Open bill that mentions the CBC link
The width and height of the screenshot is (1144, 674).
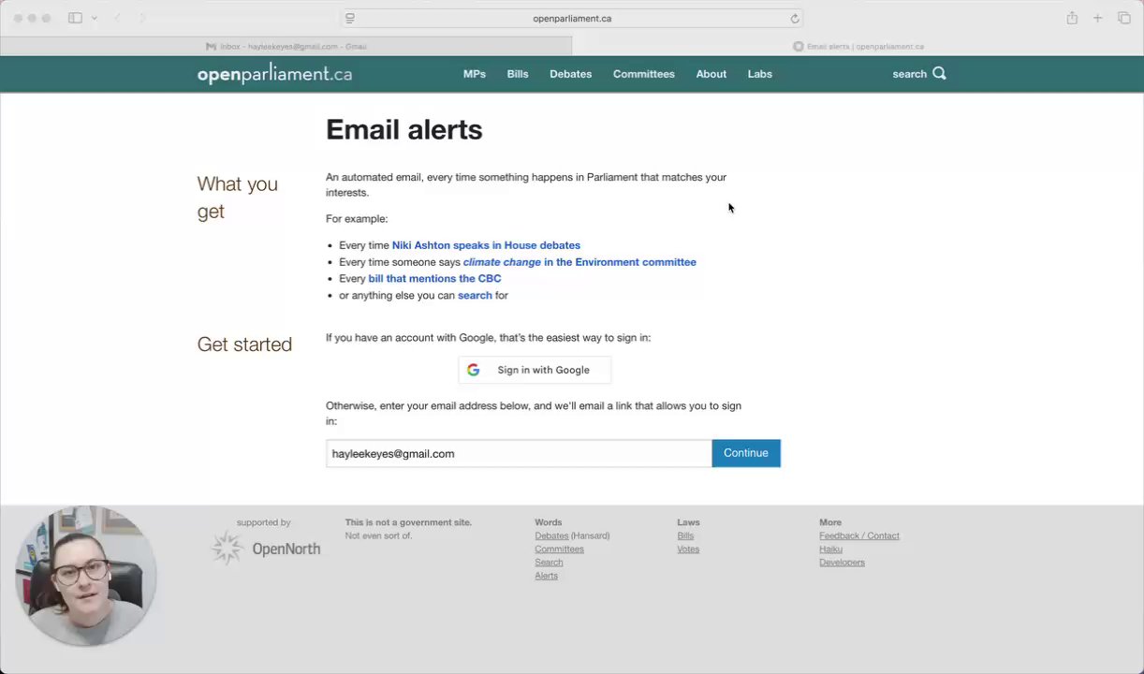[x=434, y=278]
